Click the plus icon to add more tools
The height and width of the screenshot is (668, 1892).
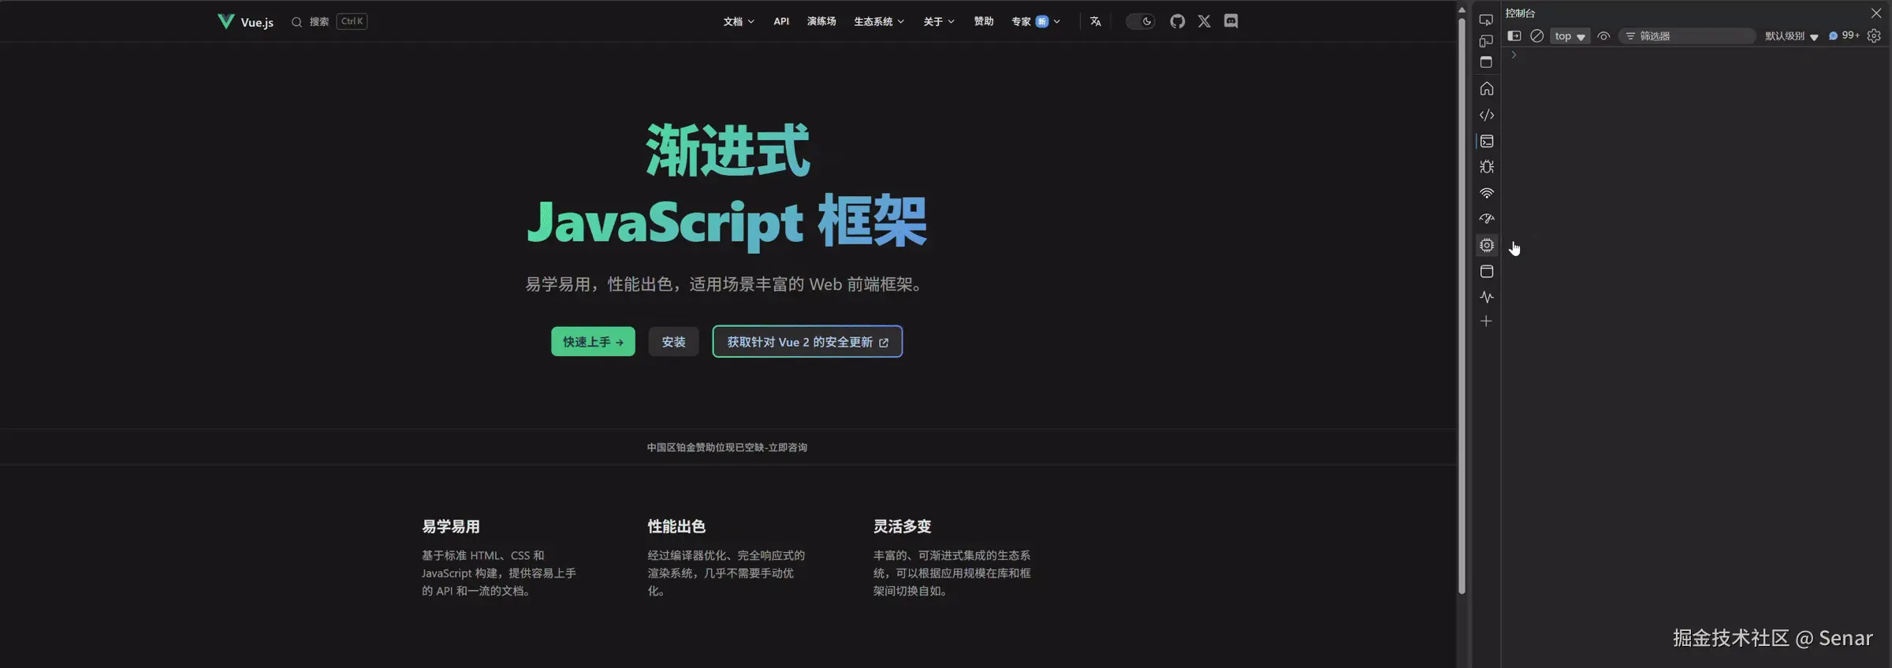click(x=1486, y=321)
